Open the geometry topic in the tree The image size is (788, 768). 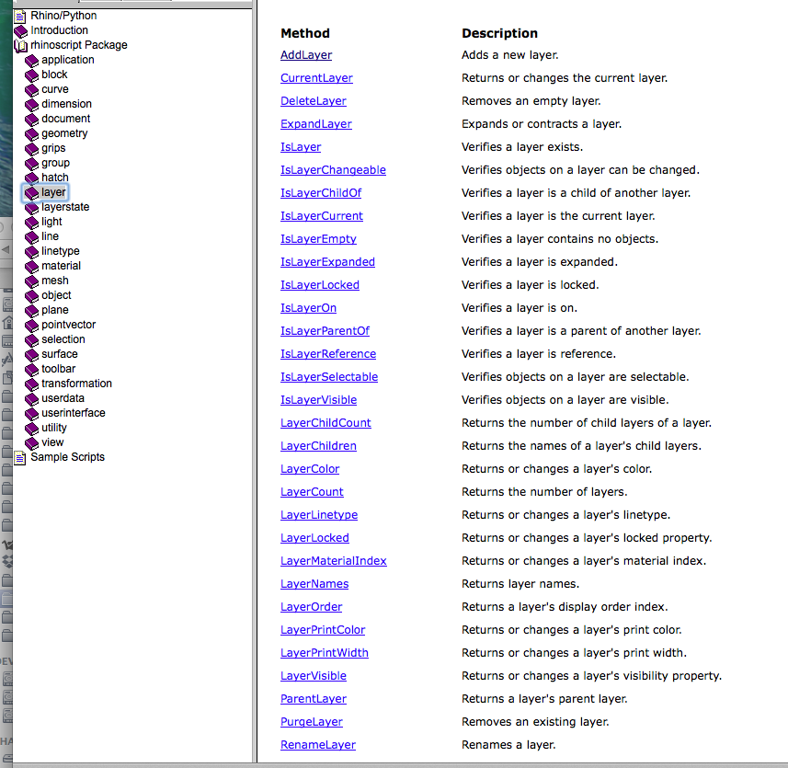click(64, 133)
